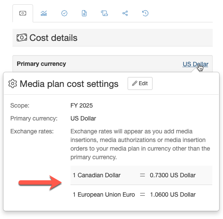
Task: Switch to the chart analytics tab
Action: tap(44, 13)
